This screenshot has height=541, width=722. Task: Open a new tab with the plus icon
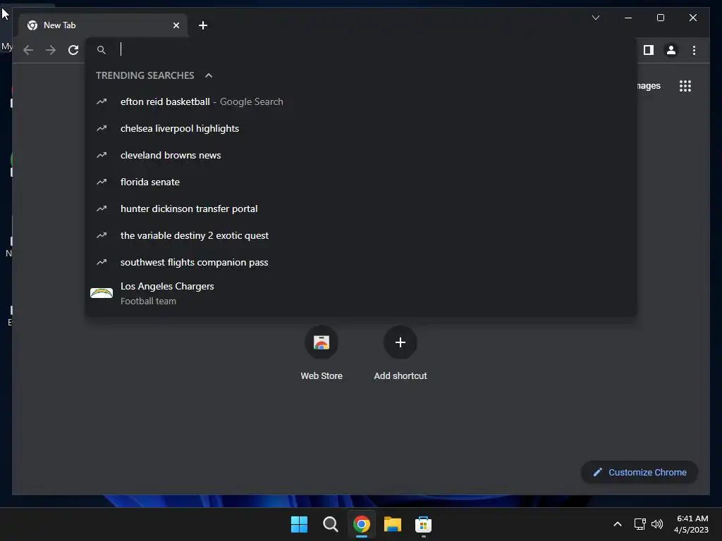pos(203,25)
